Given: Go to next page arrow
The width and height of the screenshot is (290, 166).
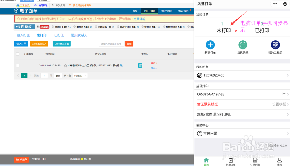Looking at the screenshot, I should [x=30, y=75].
